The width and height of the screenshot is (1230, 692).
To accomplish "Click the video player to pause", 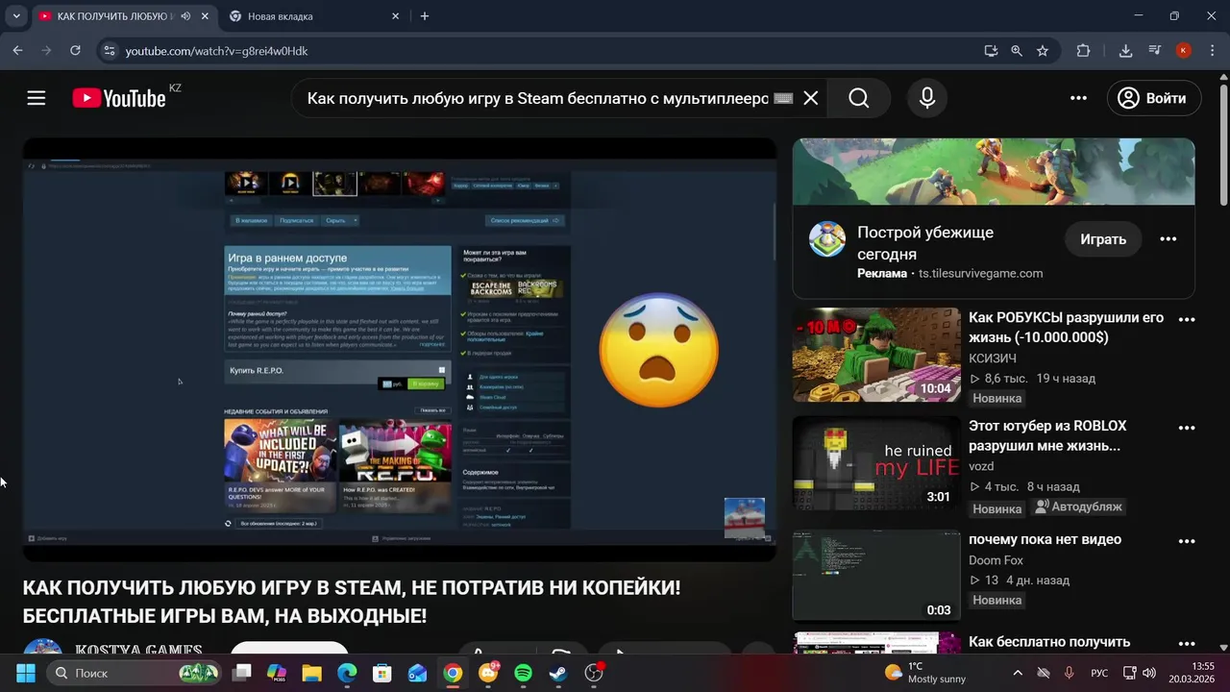I will (400, 350).
